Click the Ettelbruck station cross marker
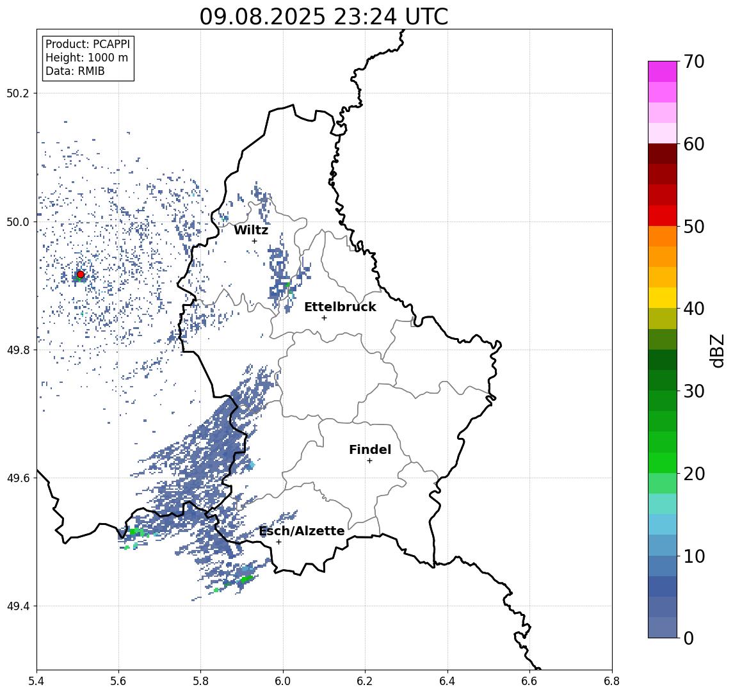733x694 pixels. tap(324, 318)
